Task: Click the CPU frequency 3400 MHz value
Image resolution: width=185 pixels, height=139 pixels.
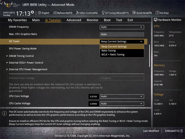Action: tap(159, 36)
